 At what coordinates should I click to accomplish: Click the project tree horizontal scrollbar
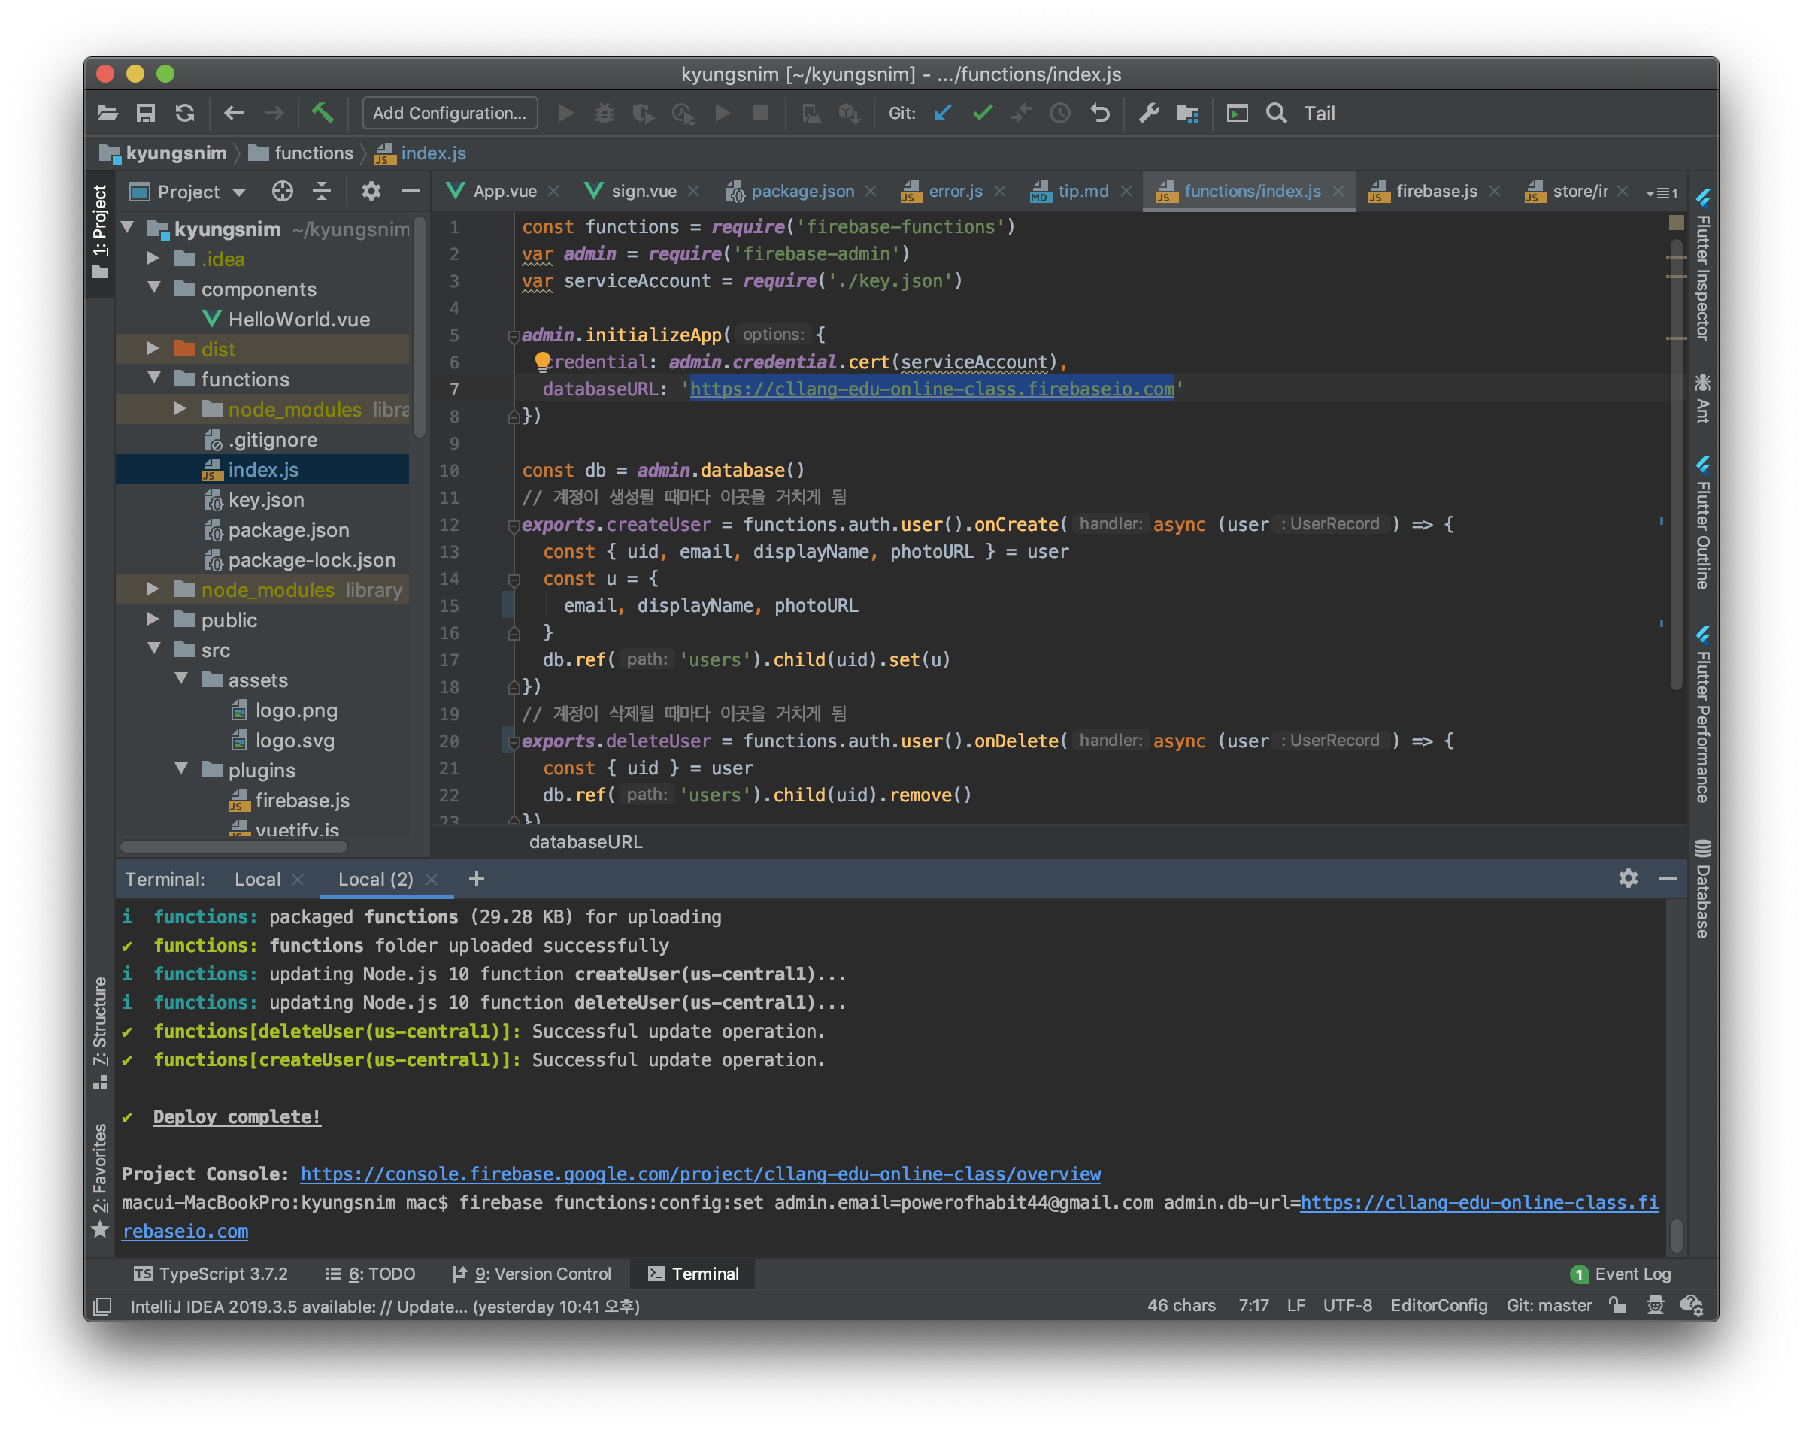(x=234, y=846)
